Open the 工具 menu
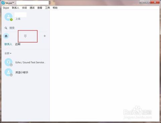Viewport: 161px width, 123px height. [x=47, y=8]
